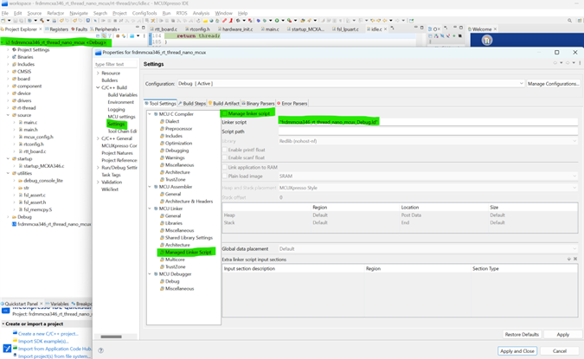Click the Apply and Close button
The image size is (584, 359).
coord(517,350)
